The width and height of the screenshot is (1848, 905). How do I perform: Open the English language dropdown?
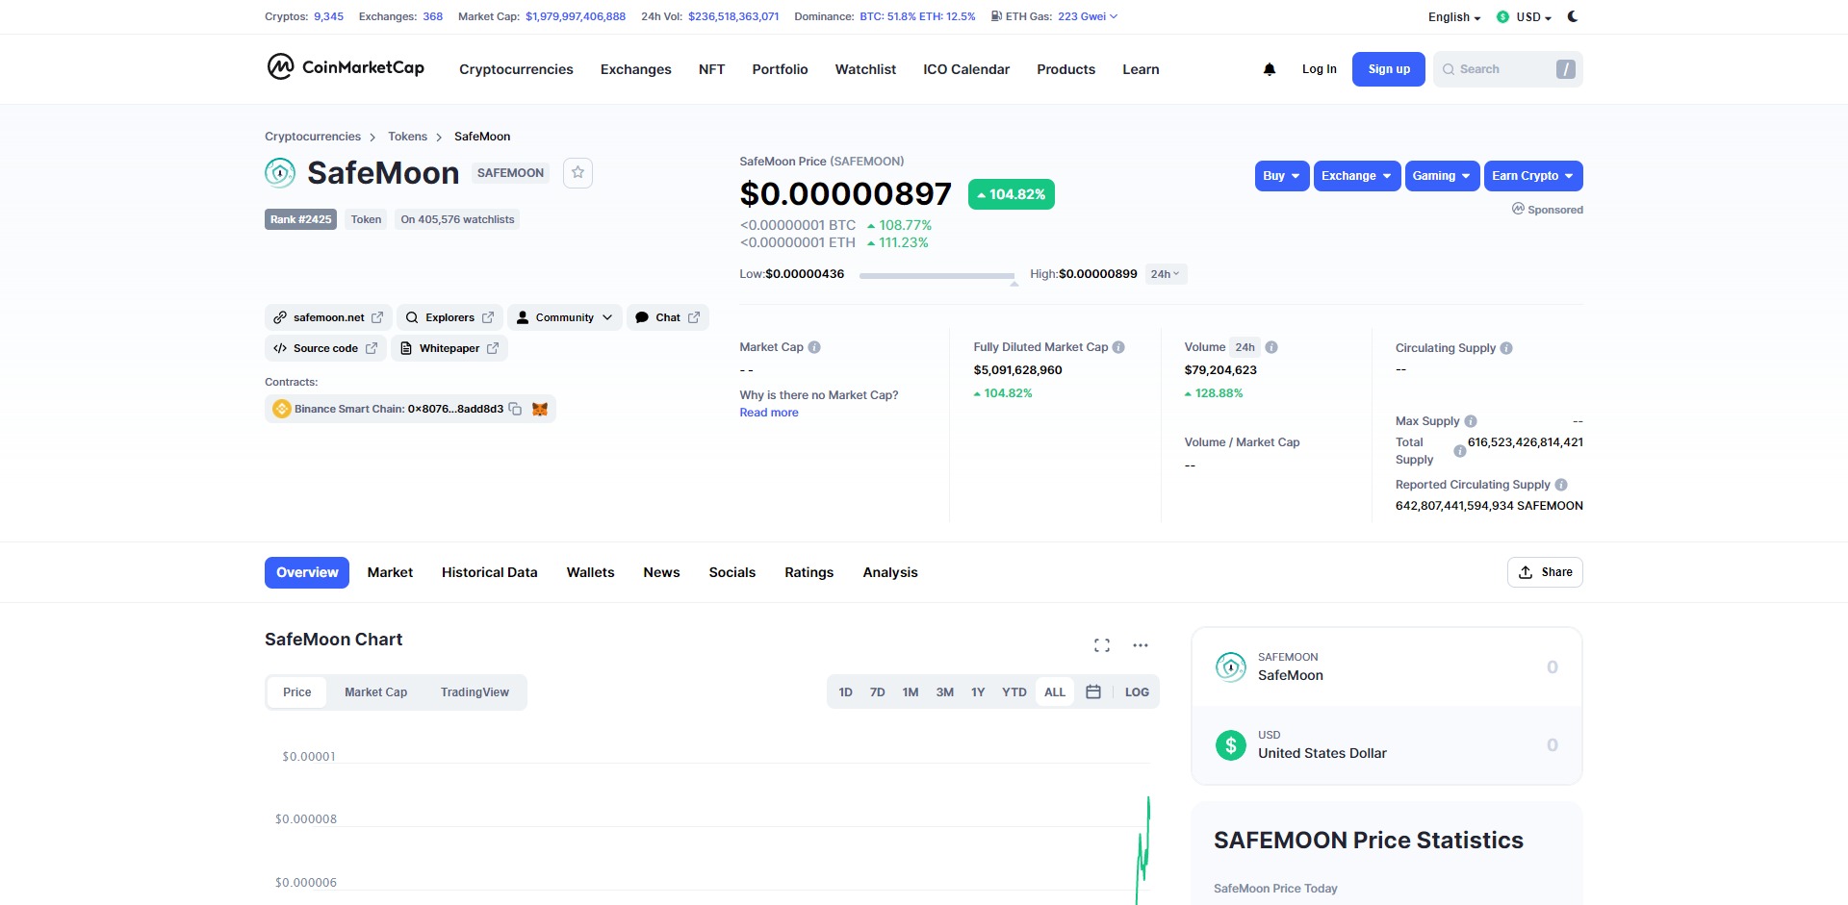pyautogui.click(x=1454, y=17)
